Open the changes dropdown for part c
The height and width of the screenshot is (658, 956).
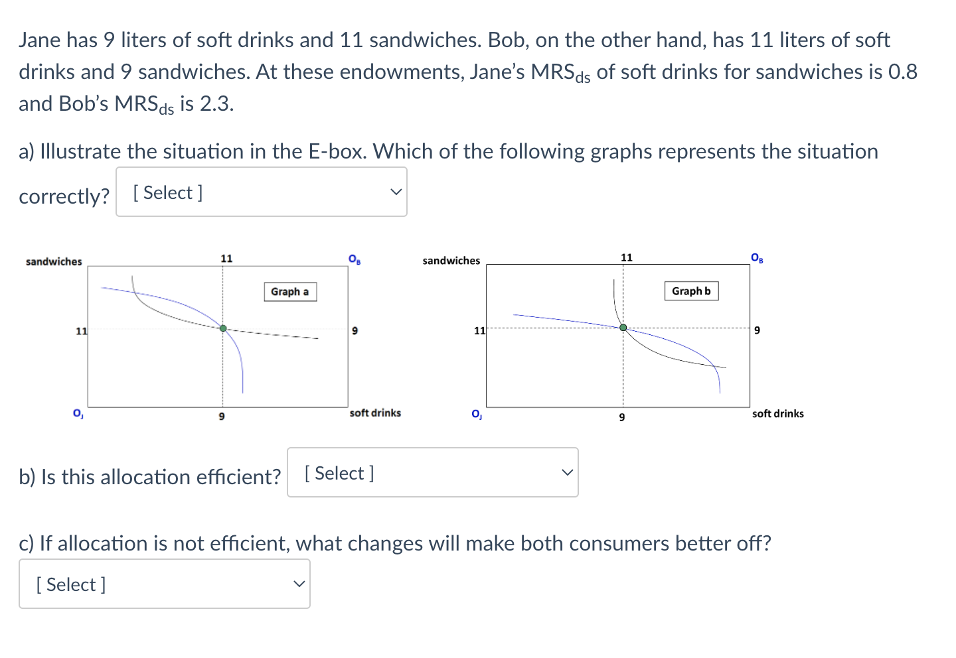tap(164, 584)
